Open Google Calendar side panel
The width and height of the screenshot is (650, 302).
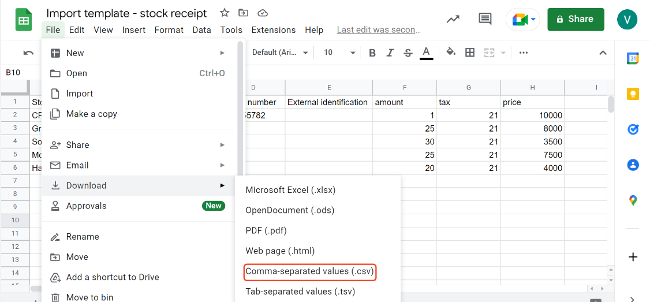click(x=633, y=58)
